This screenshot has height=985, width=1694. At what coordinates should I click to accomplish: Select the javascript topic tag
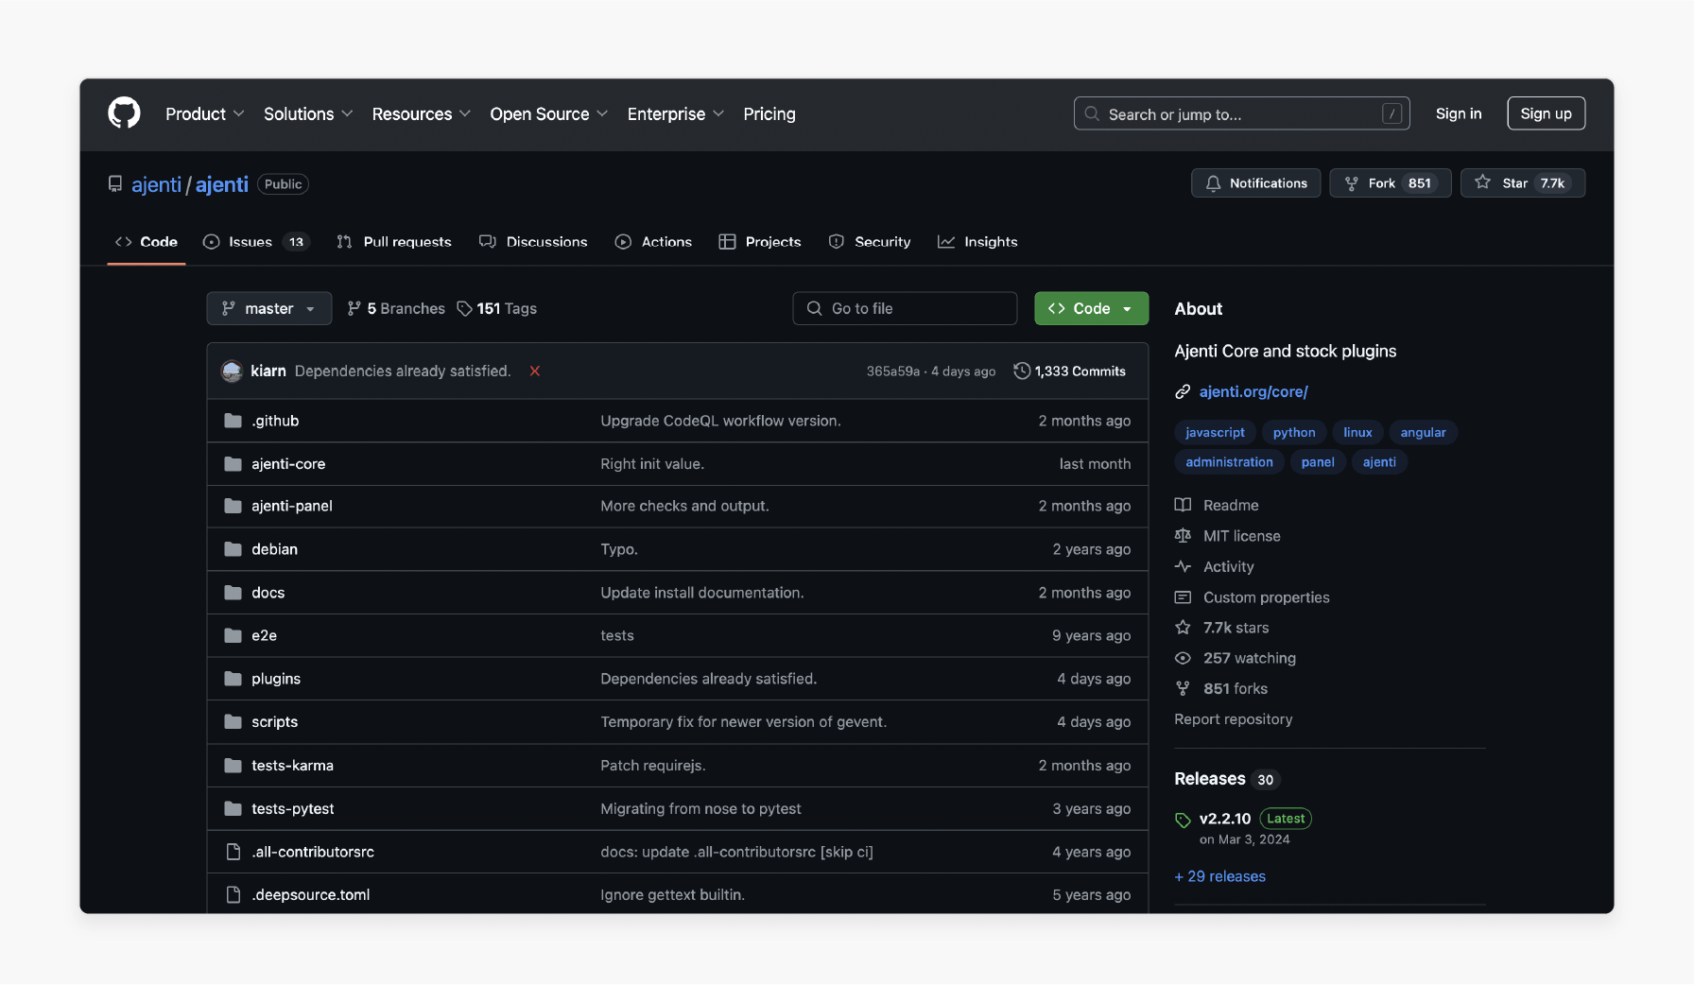[x=1216, y=433]
